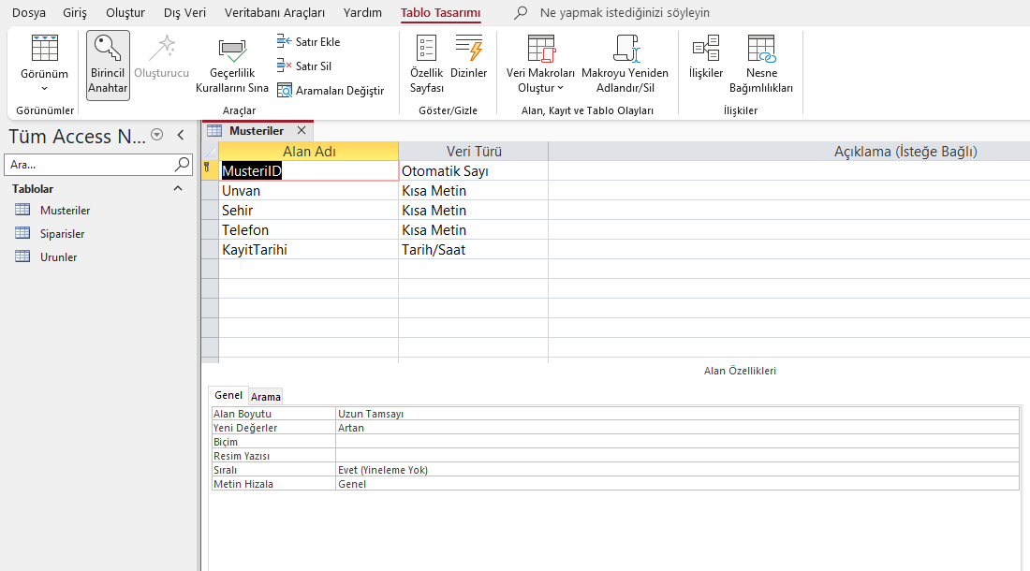Click the MusteriID field name cell
Viewport: 1030px width, 571px height.
point(309,171)
